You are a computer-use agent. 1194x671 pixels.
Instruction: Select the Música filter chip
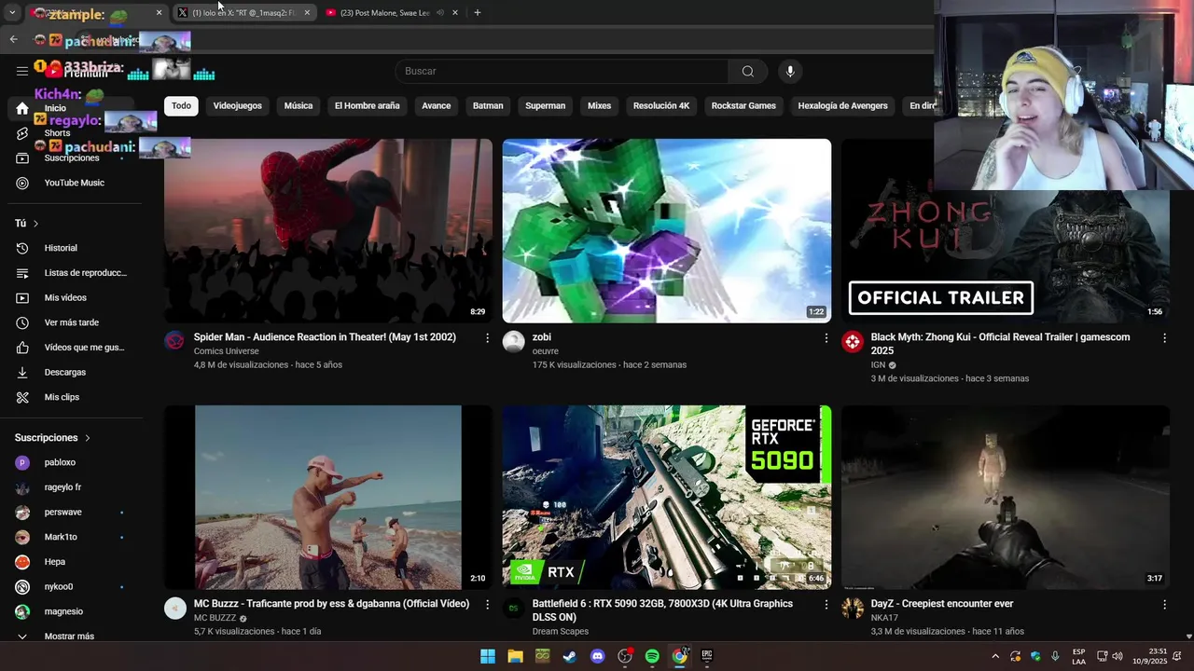pos(298,105)
